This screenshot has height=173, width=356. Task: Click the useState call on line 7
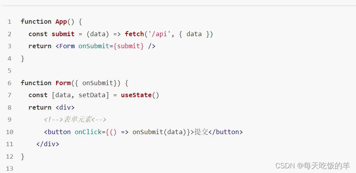(x=136, y=95)
